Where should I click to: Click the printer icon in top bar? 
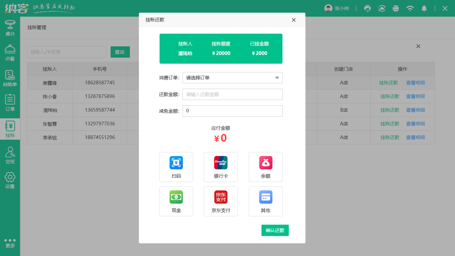396,8
